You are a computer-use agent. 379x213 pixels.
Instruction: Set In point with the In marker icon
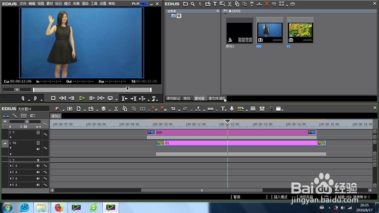pos(23,99)
